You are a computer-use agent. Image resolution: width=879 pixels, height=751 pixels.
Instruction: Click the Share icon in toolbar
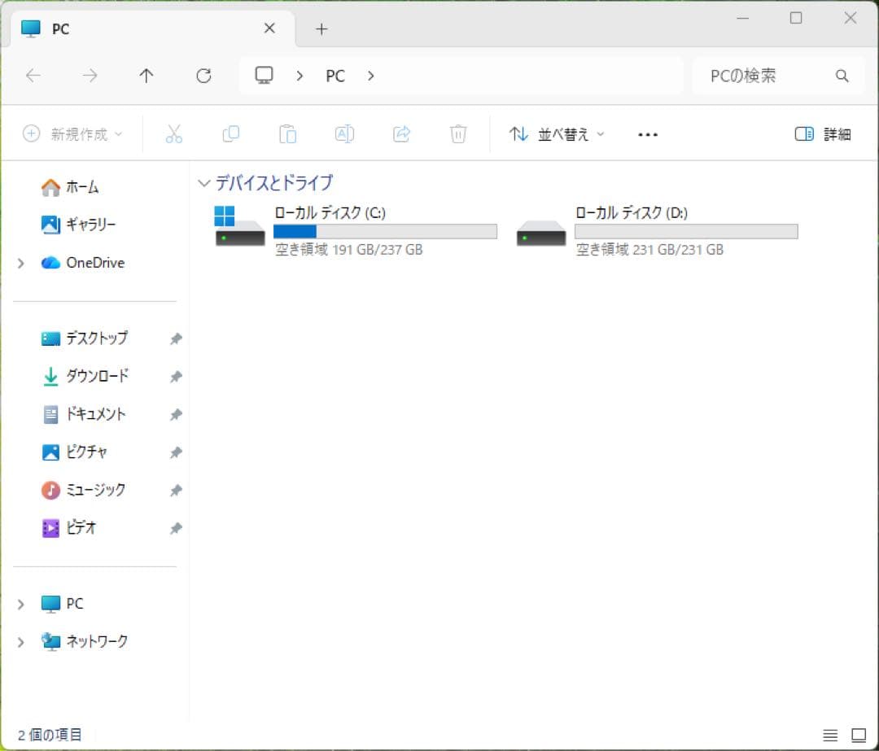click(x=401, y=134)
